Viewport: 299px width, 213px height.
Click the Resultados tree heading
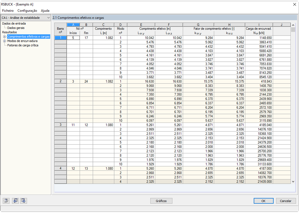pyautogui.click(x=9, y=32)
